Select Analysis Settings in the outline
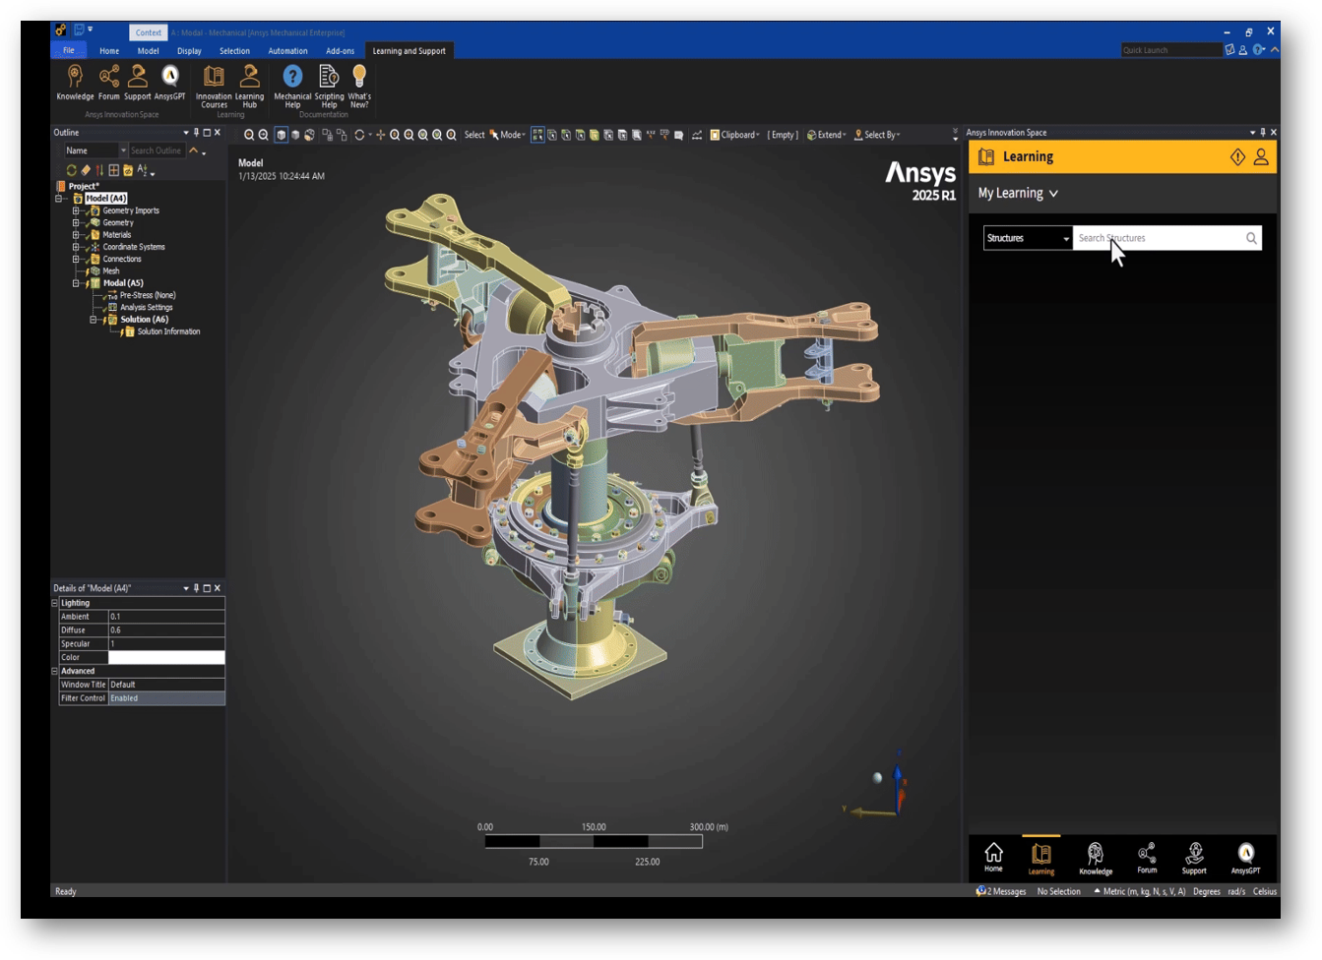Screen dimensions: 1322x960 coord(147,307)
